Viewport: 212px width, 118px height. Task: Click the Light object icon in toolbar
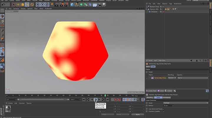(105, 5)
